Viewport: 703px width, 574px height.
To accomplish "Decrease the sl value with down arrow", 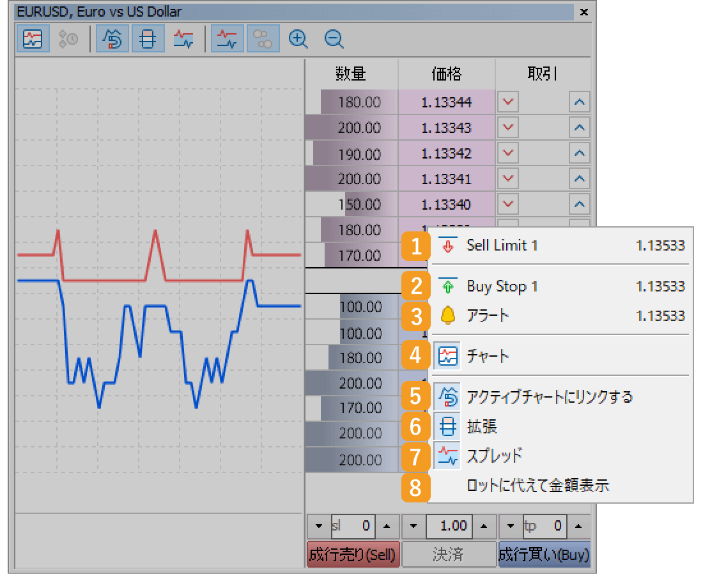I will [319, 526].
